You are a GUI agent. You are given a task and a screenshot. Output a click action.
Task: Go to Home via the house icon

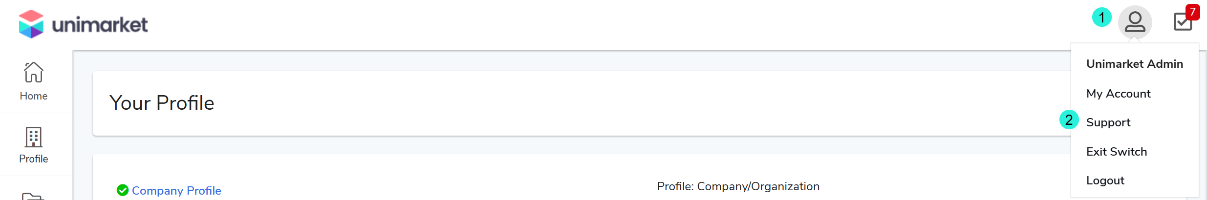point(33,73)
